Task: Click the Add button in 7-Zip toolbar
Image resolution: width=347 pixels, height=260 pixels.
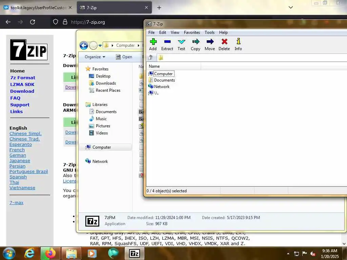Action: (x=153, y=44)
